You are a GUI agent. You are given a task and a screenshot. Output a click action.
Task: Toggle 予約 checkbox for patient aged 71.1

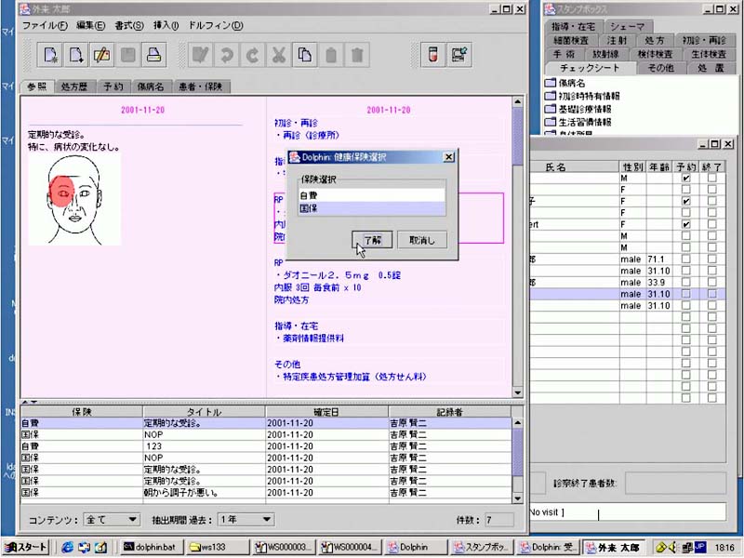coord(685,259)
